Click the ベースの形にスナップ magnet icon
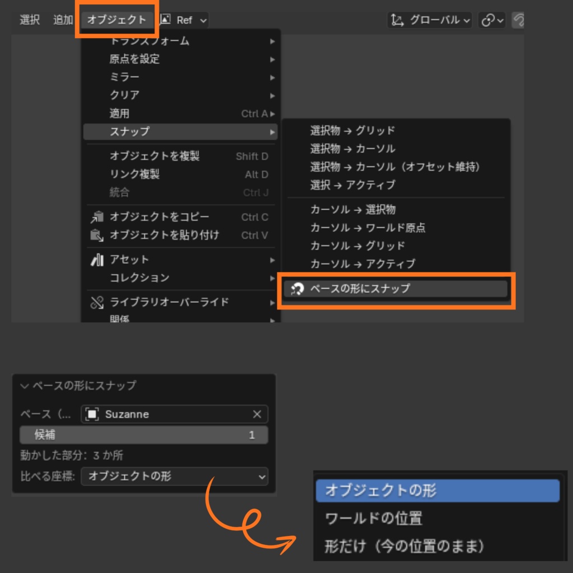This screenshot has width=573, height=573. point(297,289)
